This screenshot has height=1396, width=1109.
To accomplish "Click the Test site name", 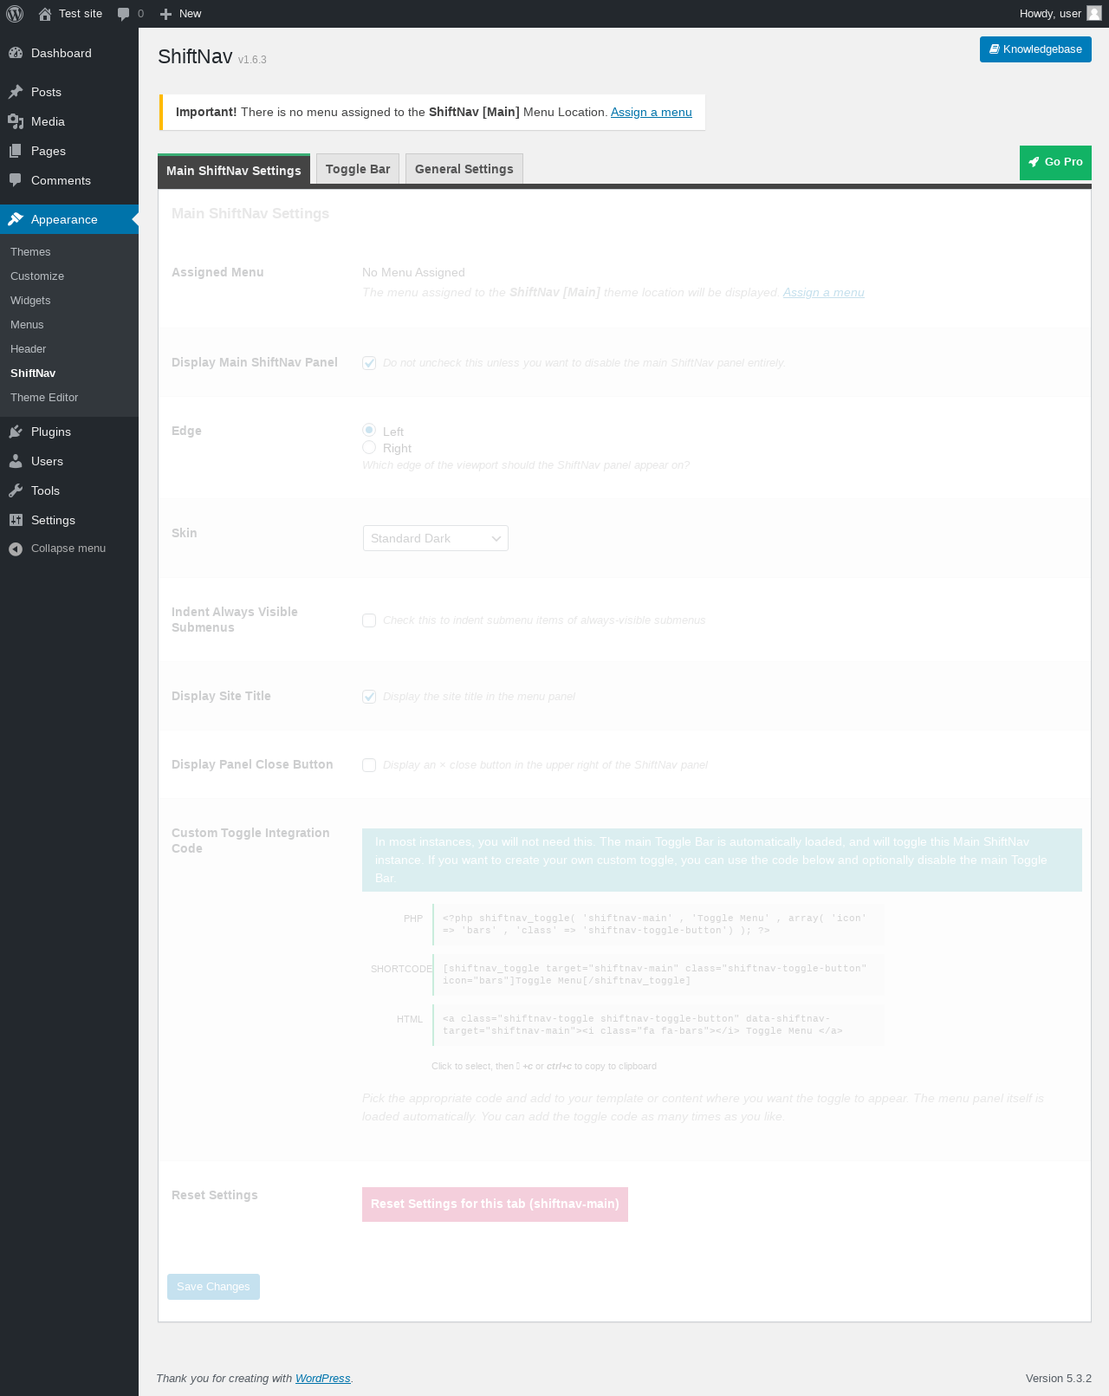I will pyautogui.click(x=81, y=14).
